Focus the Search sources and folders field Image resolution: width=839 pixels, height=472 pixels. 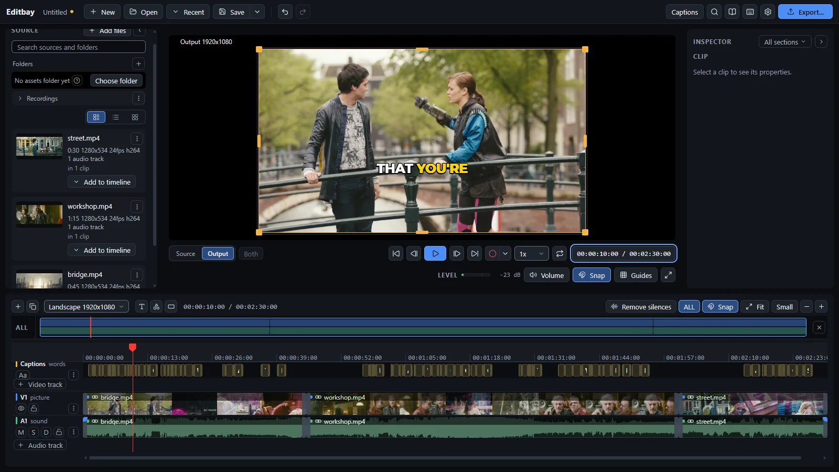pos(79,47)
